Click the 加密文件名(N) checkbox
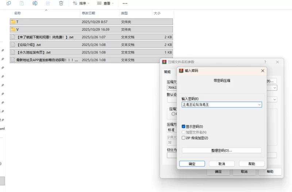292x192 pixels. [184, 132]
